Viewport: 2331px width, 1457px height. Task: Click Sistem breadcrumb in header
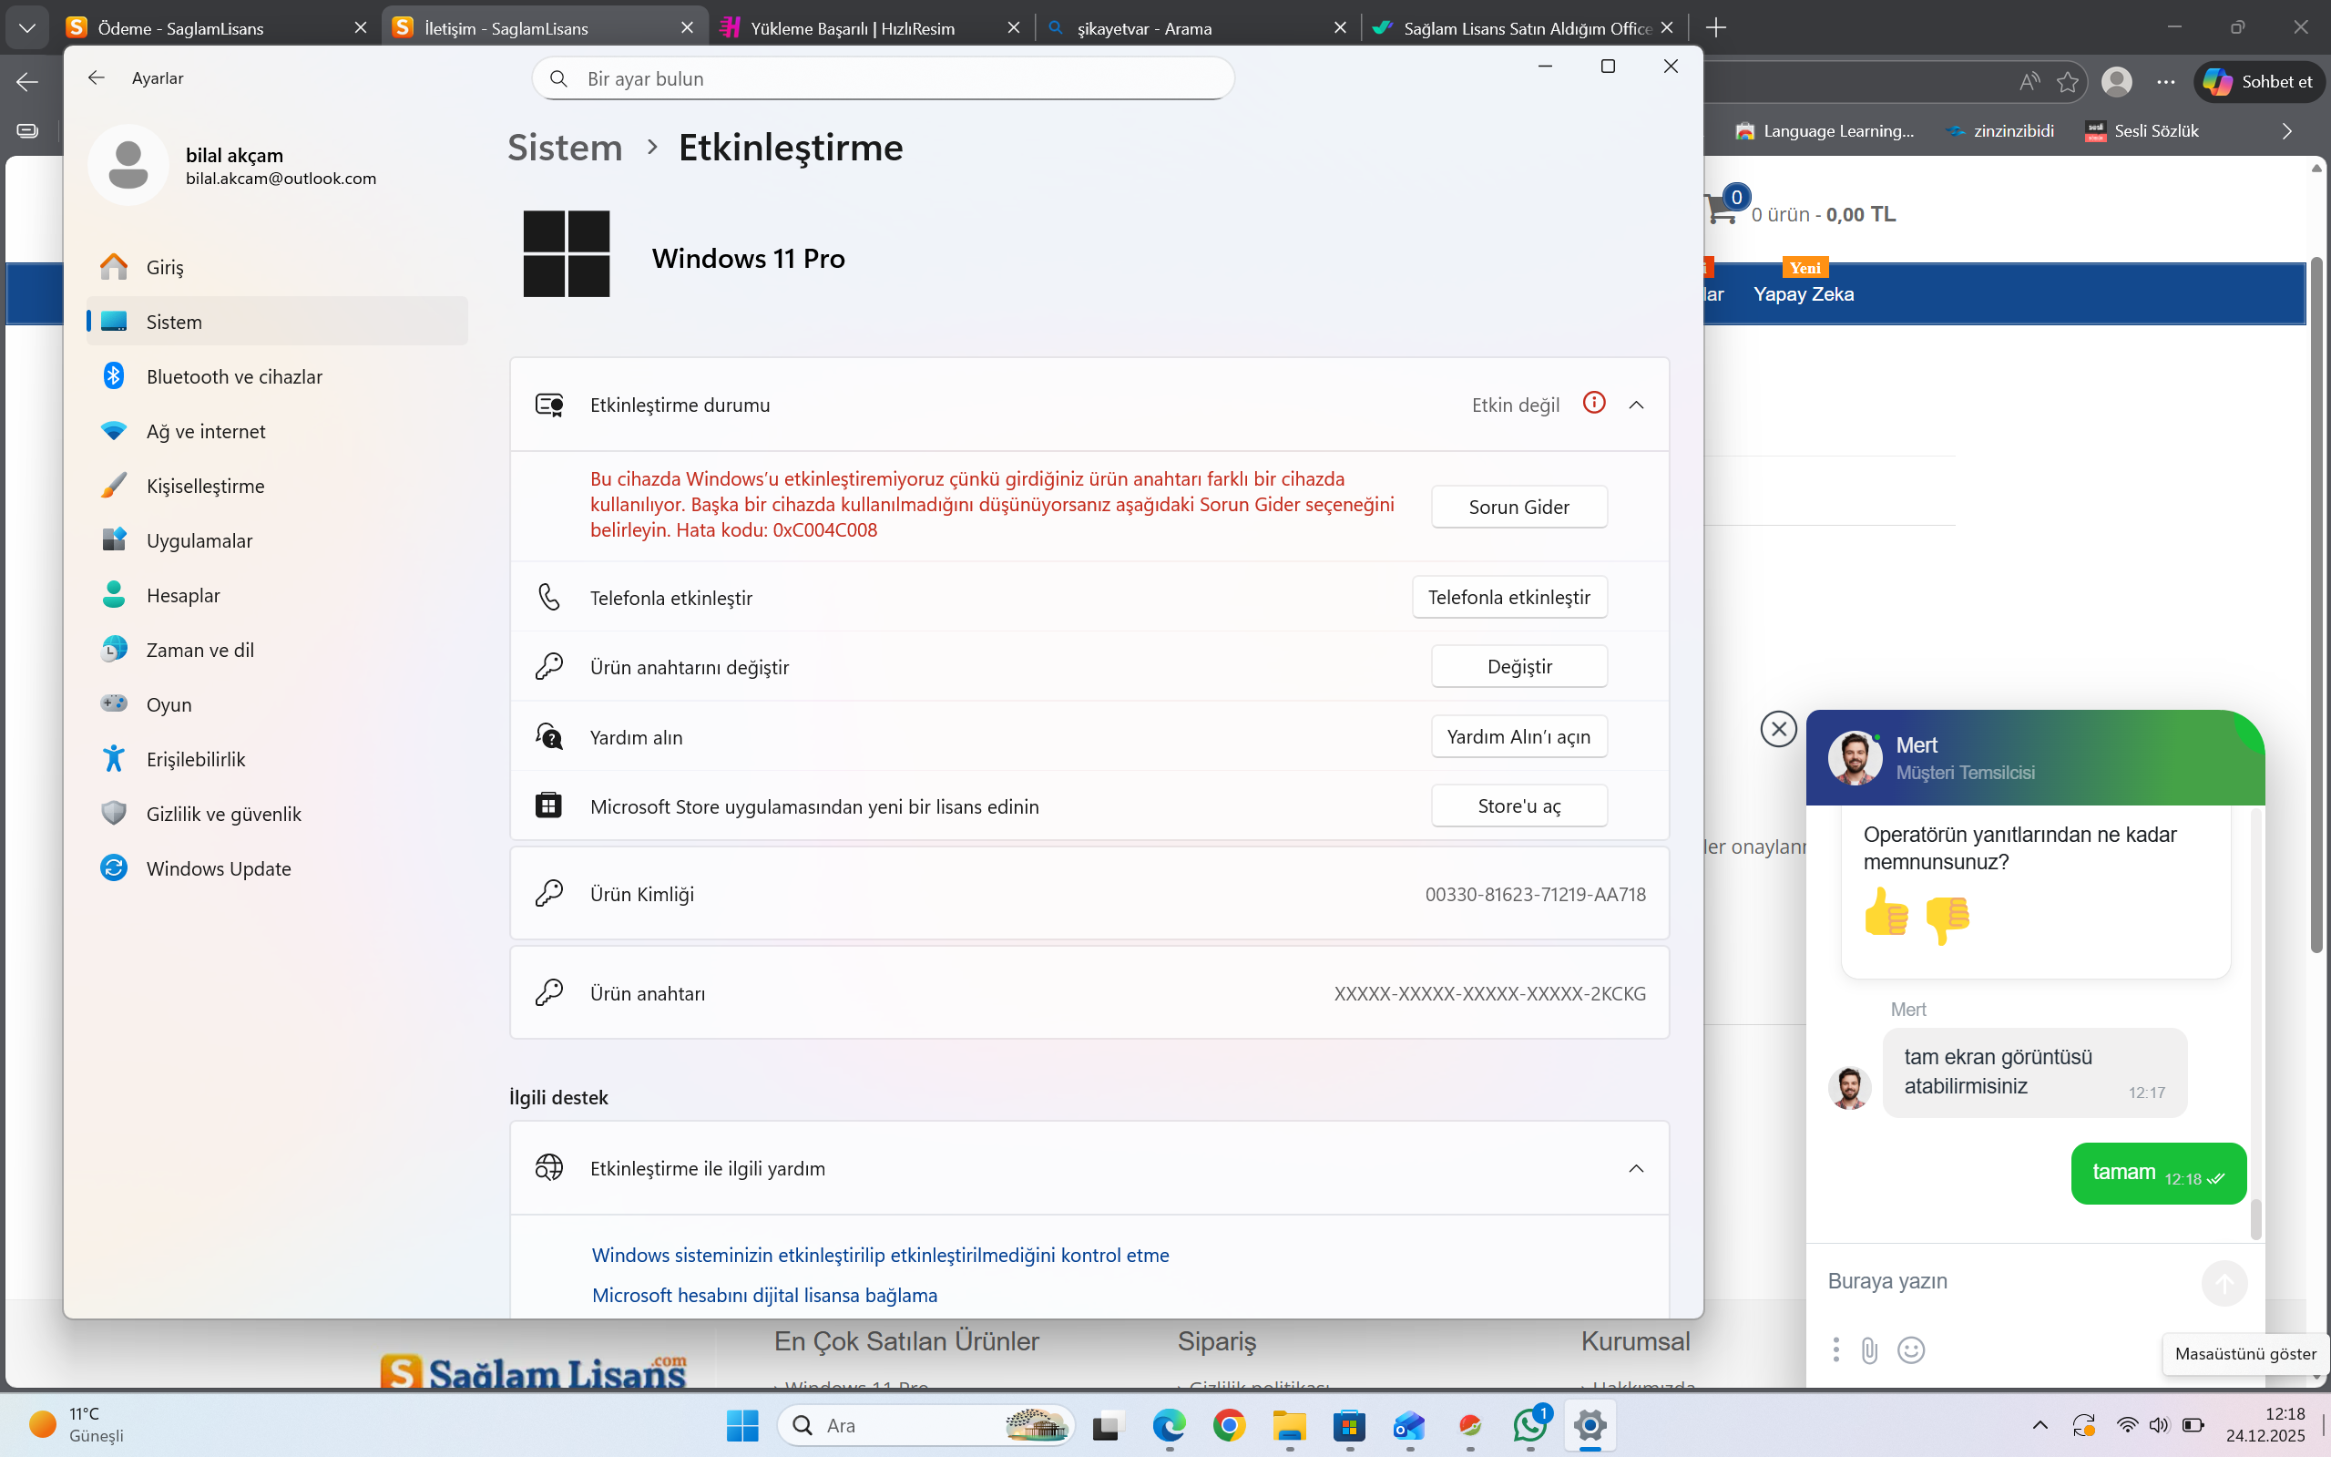[566, 148]
